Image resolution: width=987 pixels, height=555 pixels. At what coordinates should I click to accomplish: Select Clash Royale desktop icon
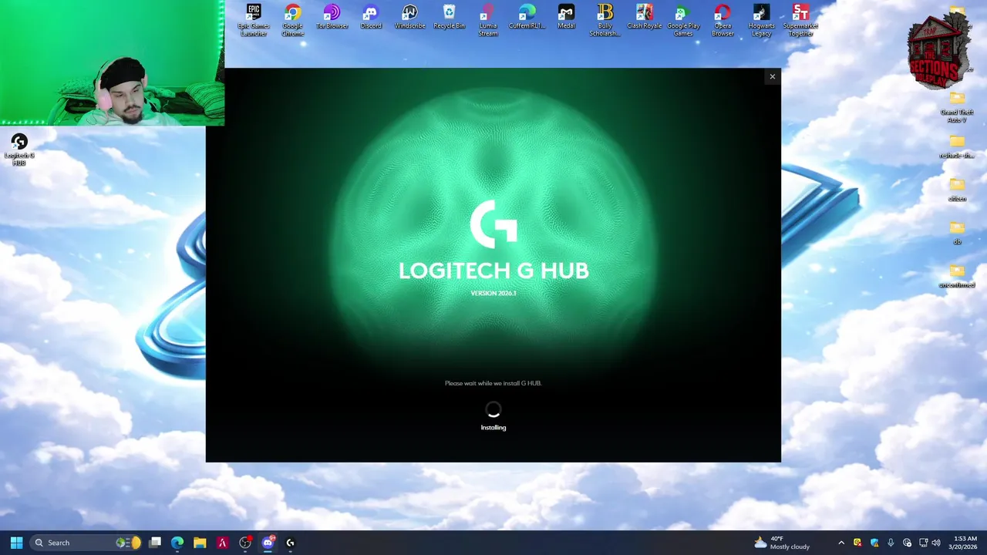click(x=645, y=17)
